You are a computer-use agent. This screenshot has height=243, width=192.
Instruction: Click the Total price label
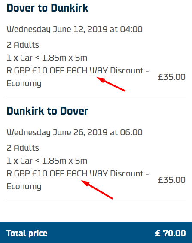pyautogui.click(x=27, y=233)
